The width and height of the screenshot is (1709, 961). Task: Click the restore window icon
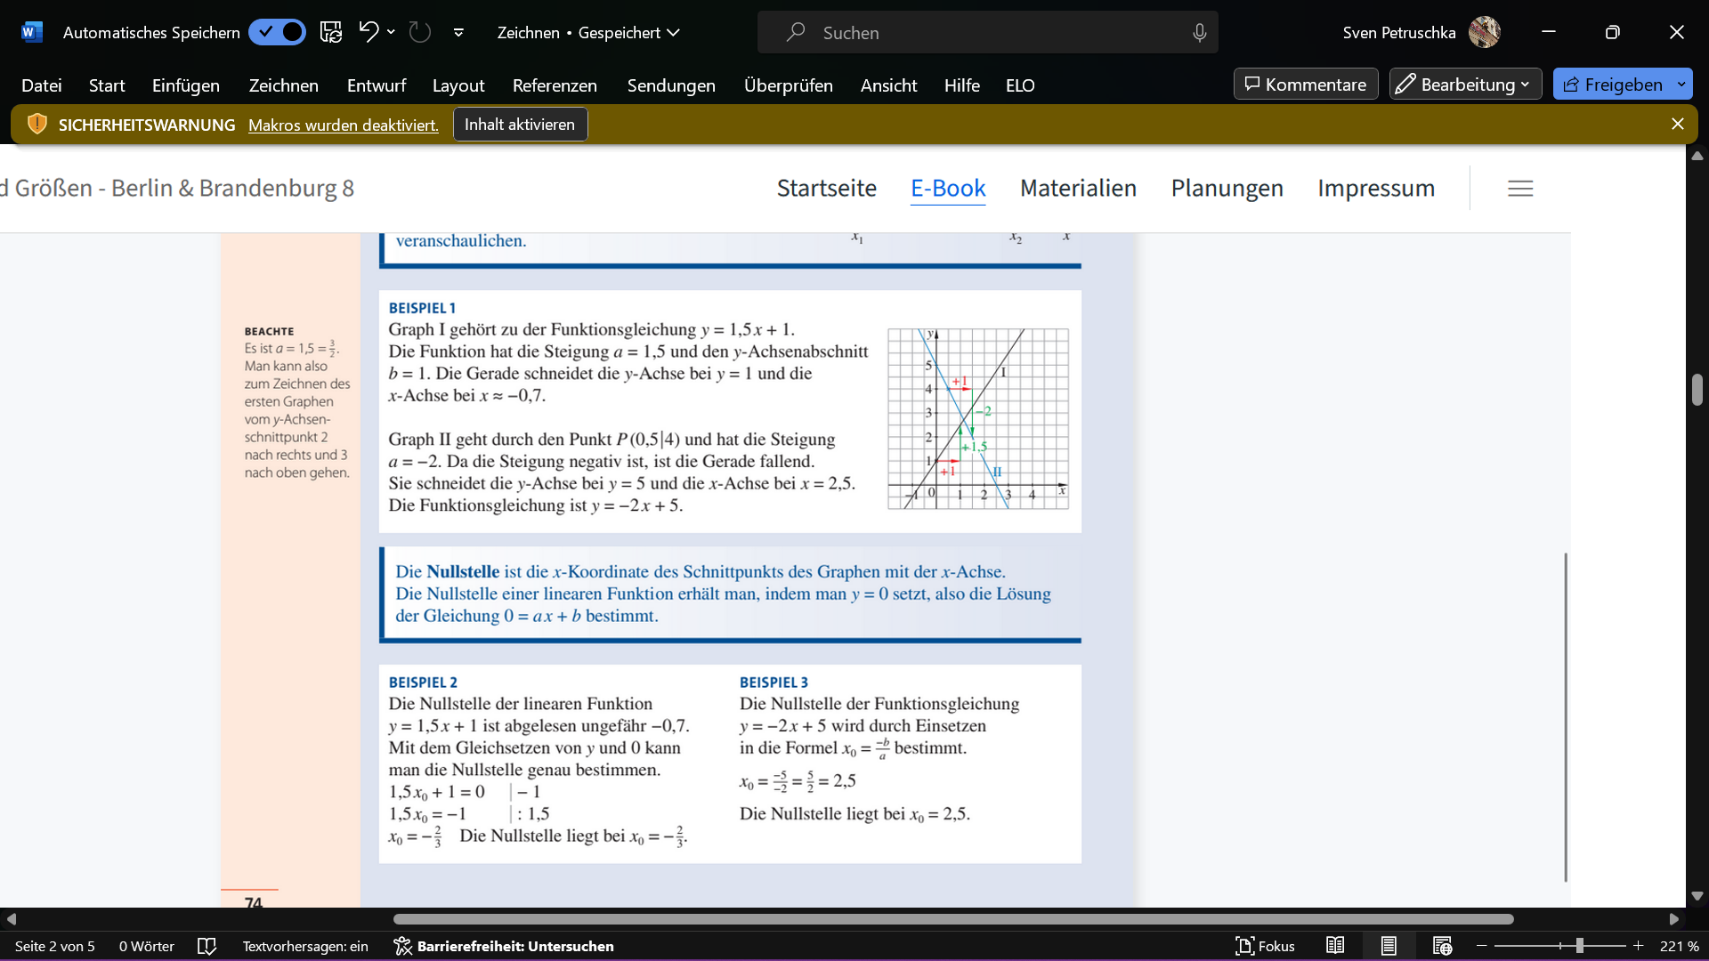click(x=1612, y=32)
